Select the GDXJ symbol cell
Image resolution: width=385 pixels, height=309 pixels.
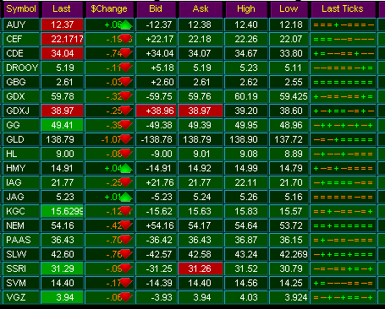[x=21, y=111]
